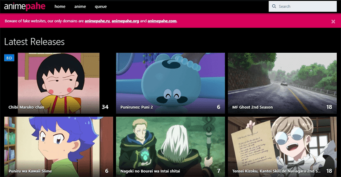Follow the animepahe.com domain link
This screenshot has height=177, width=341.
point(162,21)
